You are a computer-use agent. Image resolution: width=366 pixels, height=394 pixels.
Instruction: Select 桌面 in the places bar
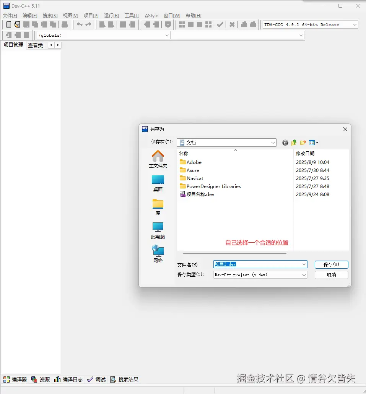158,183
